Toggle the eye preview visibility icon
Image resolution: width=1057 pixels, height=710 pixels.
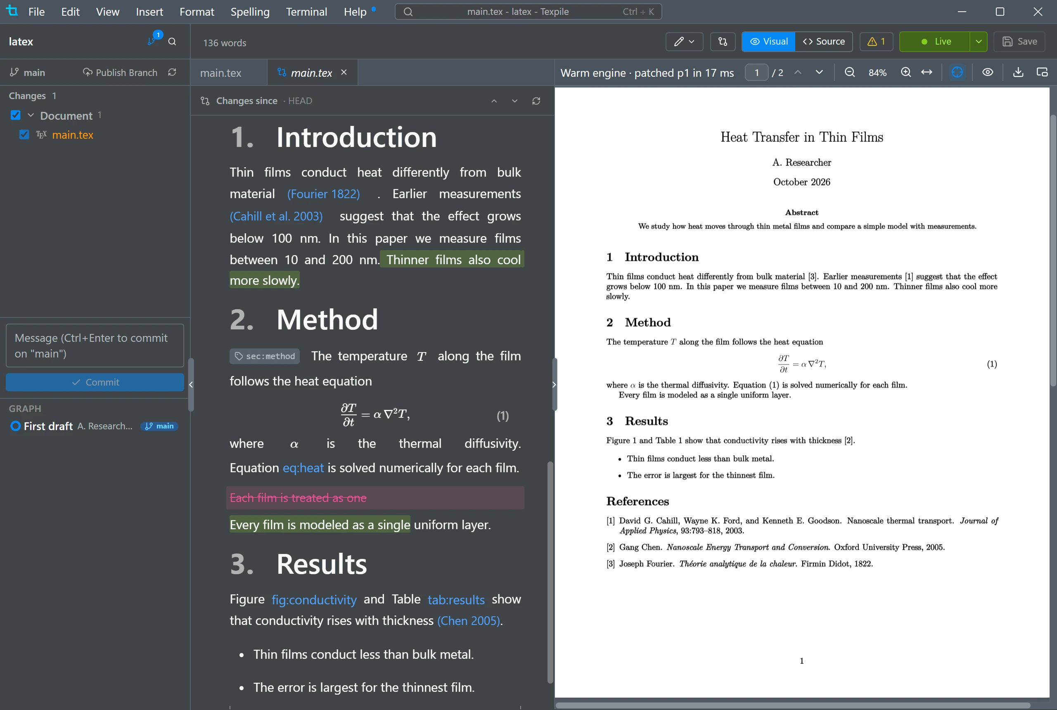[988, 73]
